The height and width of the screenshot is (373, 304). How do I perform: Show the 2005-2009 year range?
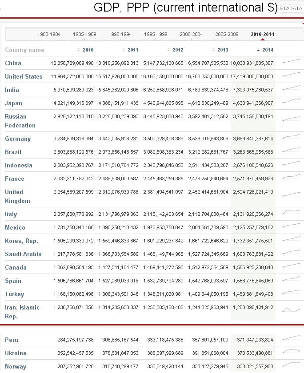coord(227,34)
